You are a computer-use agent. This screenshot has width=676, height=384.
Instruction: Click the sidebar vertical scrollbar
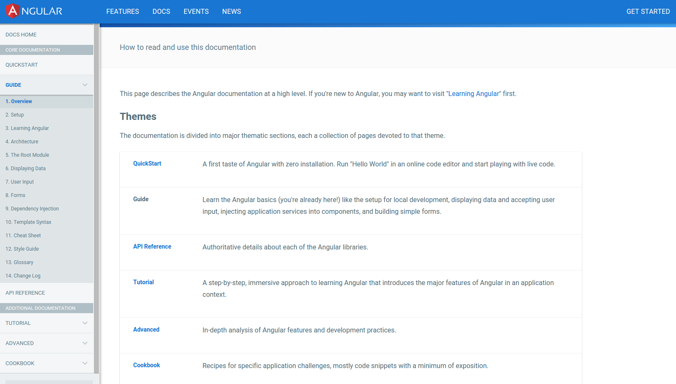point(97,198)
